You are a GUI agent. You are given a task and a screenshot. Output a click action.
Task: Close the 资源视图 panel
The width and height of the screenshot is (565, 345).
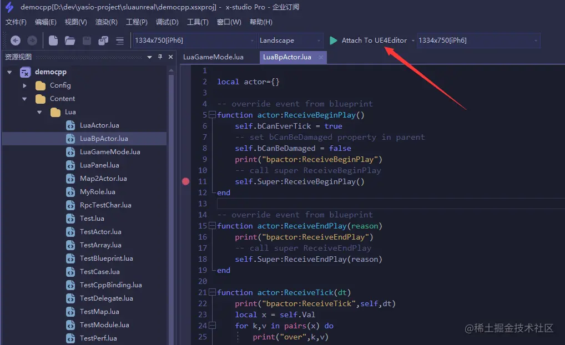coord(171,57)
